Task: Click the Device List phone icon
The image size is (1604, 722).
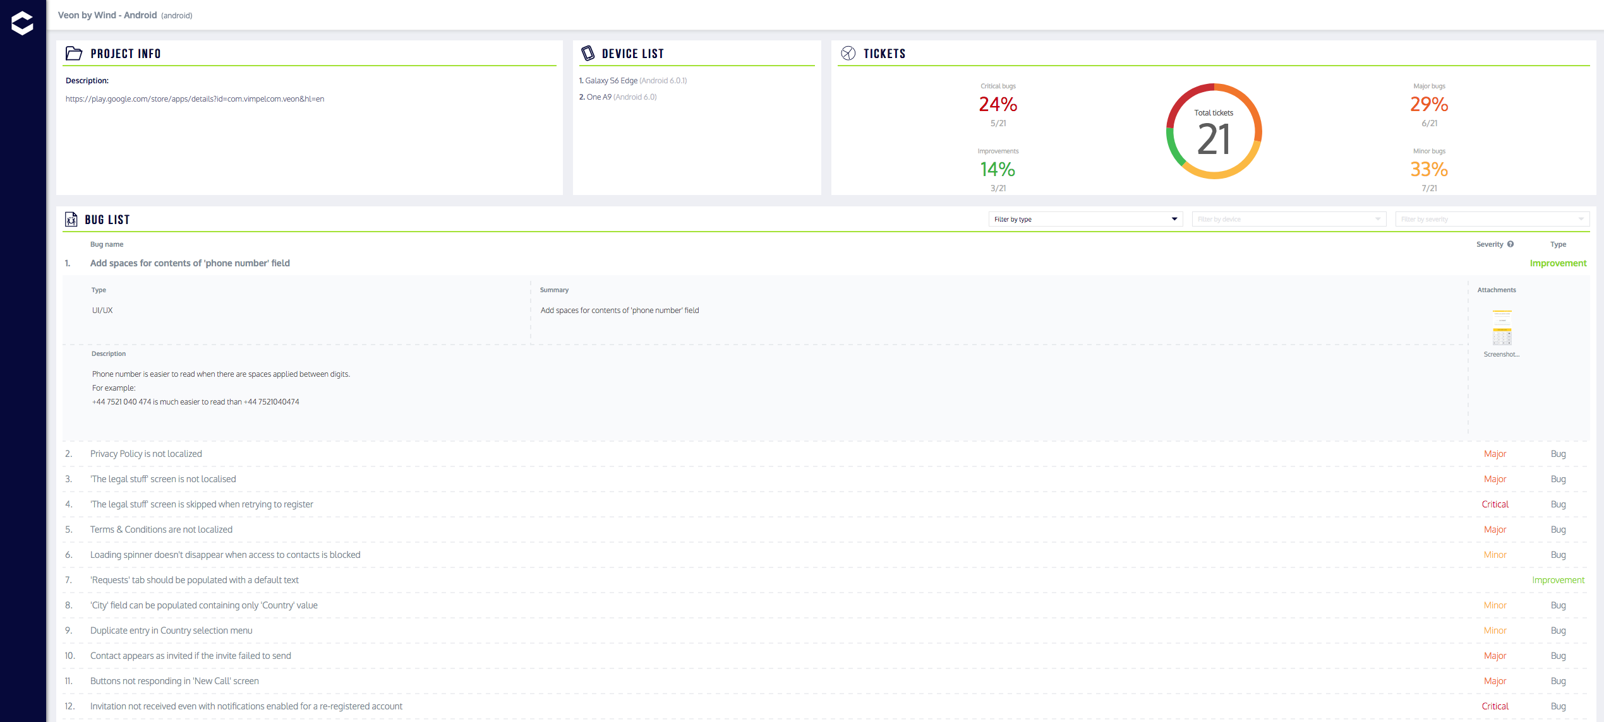Action: 588,54
